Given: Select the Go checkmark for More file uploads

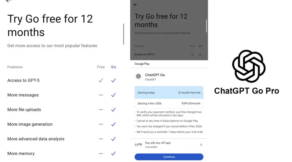Looking at the screenshot, I should pos(113,110).
